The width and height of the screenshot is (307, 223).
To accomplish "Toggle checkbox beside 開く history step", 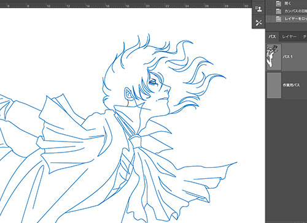I will point(270,3).
